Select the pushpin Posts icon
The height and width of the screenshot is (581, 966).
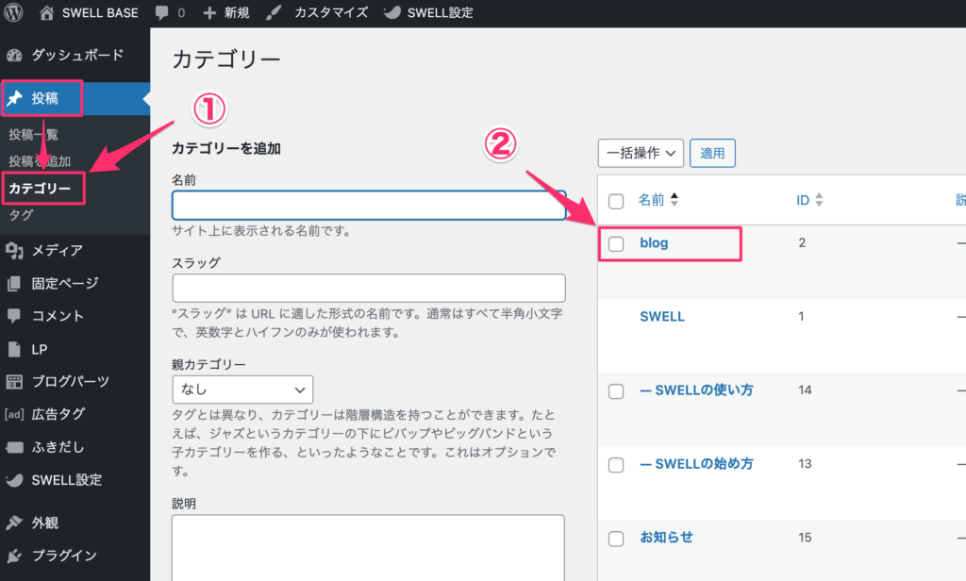coord(15,98)
